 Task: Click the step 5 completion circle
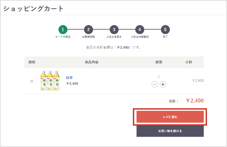[x=165, y=29]
